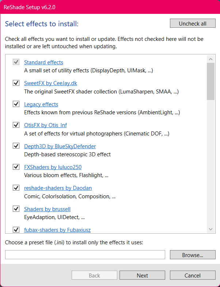220x287 pixels.
Task: Click the Uncheck all button
Action: tap(193, 23)
